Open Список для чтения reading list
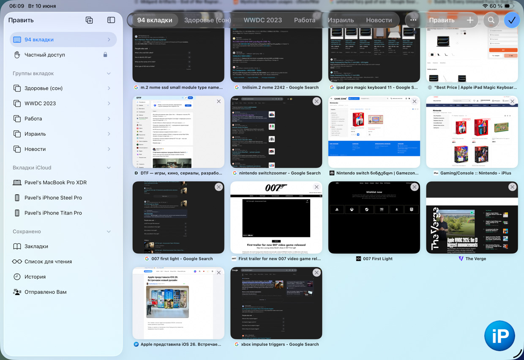 click(48, 261)
